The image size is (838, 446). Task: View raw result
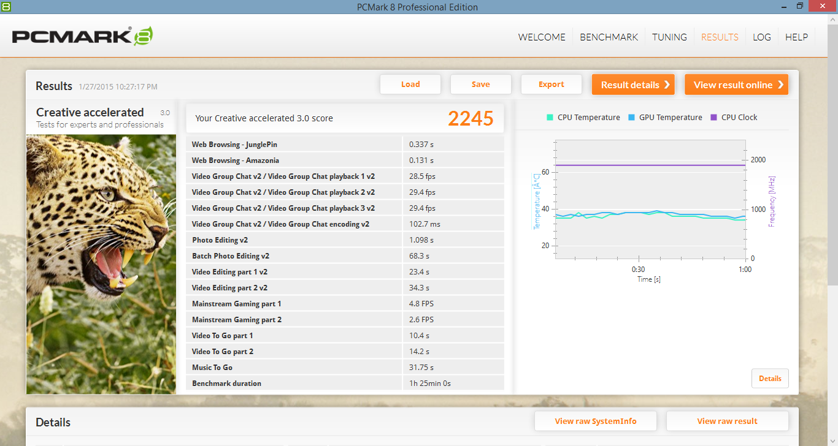point(727,421)
